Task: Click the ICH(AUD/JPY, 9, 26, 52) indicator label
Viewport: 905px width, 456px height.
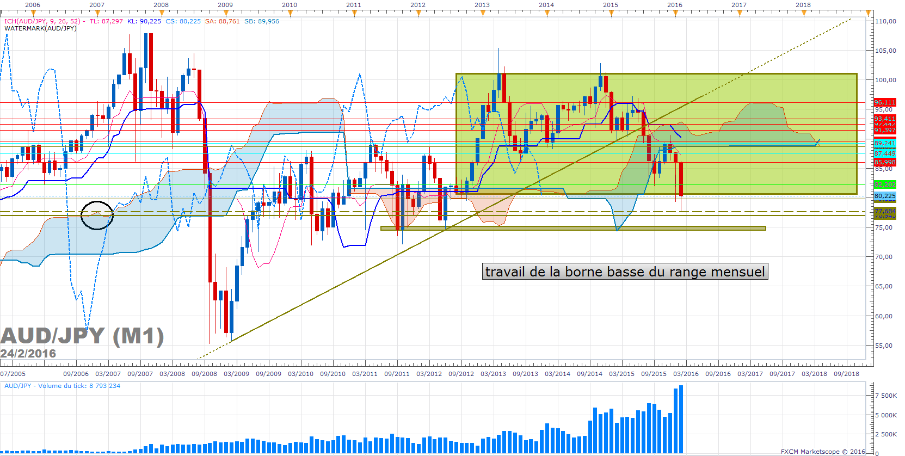Action: (42, 21)
